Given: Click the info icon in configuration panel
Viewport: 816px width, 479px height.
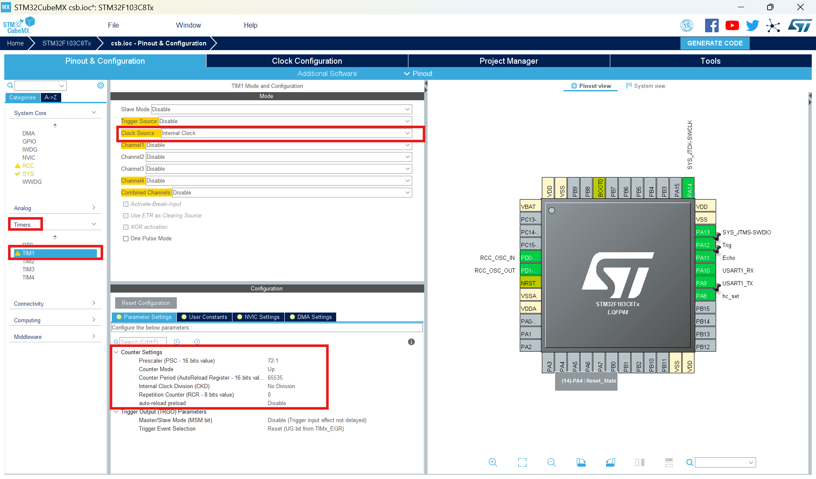Looking at the screenshot, I should point(411,342).
